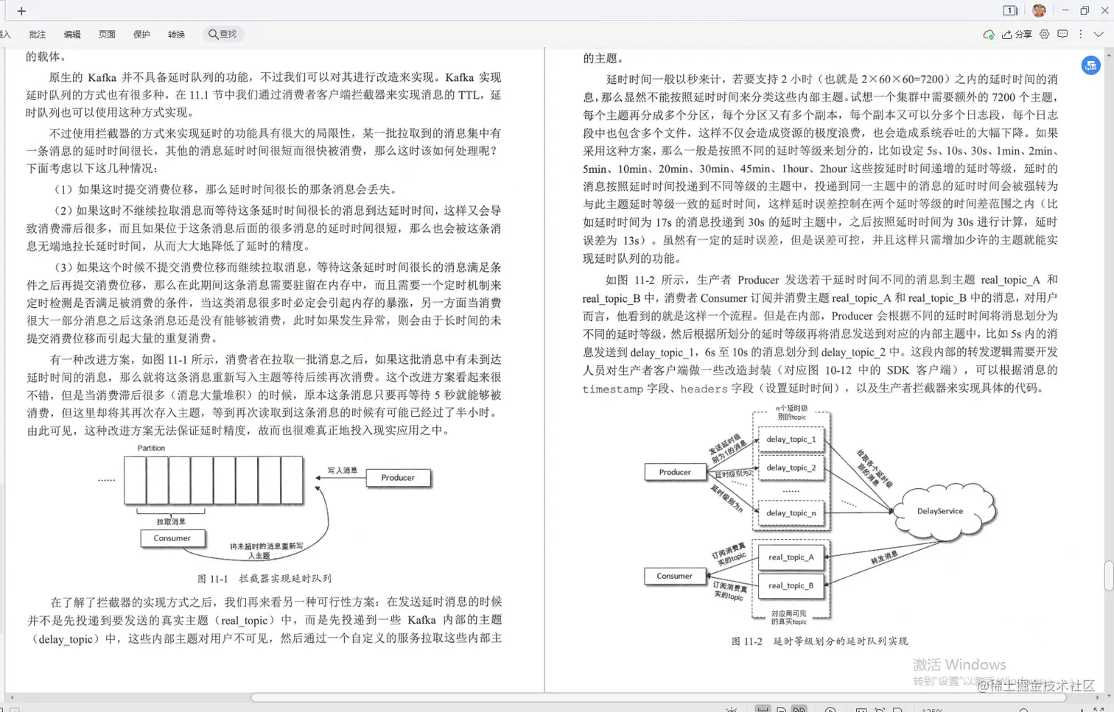Select the eye-protection mode icon

point(732,709)
